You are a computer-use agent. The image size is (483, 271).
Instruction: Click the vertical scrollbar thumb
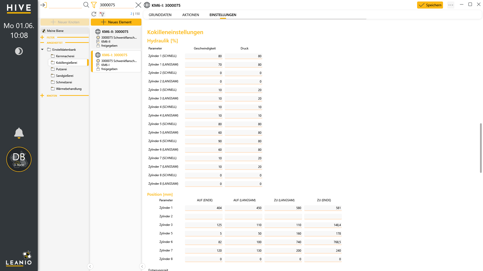(481, 148)
